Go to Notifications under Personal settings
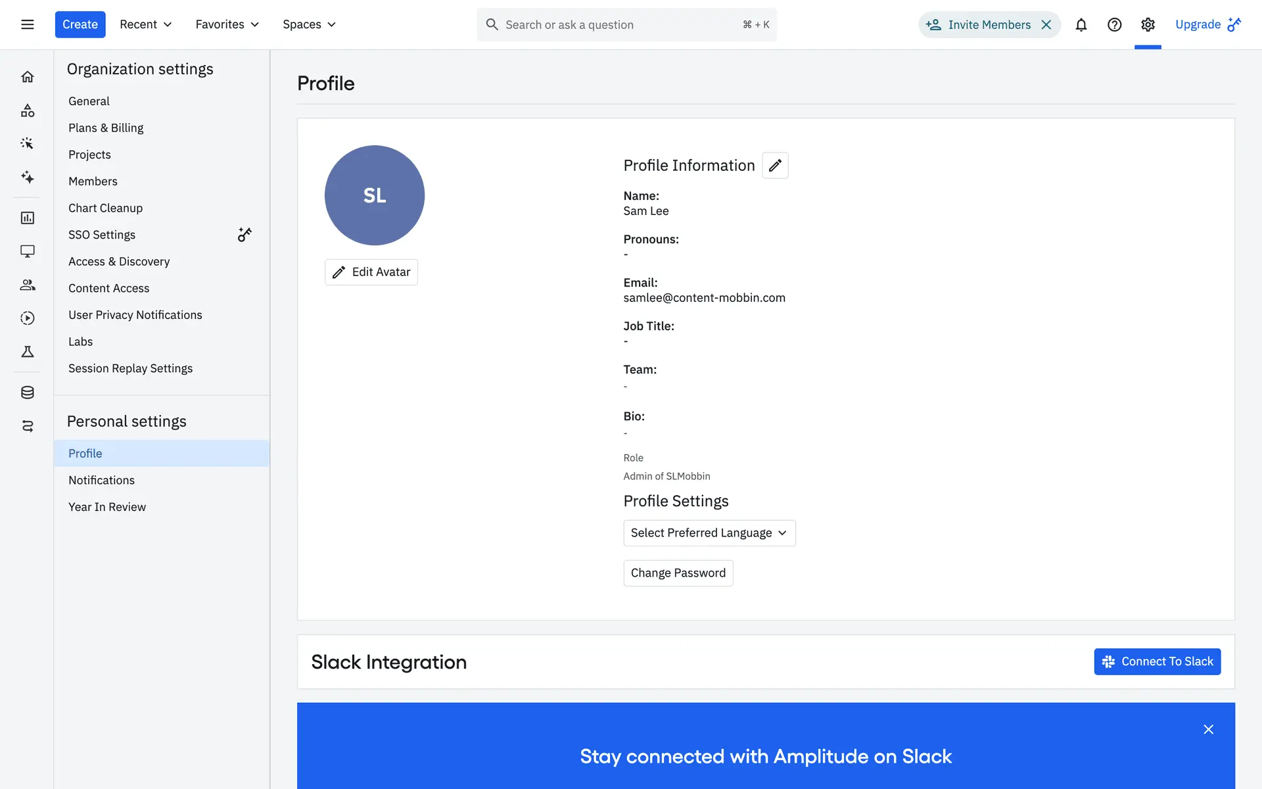This screenshot has width=1262, height=789. point(101,480)
